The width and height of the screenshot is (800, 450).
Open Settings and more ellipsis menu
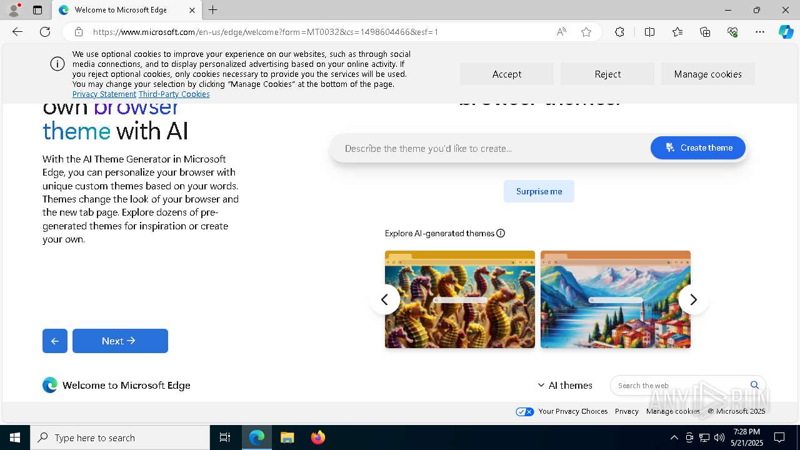coord(760,32)
